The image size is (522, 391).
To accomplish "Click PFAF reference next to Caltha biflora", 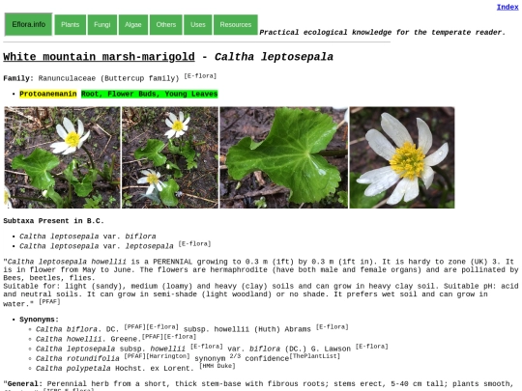I will point(134,327).
